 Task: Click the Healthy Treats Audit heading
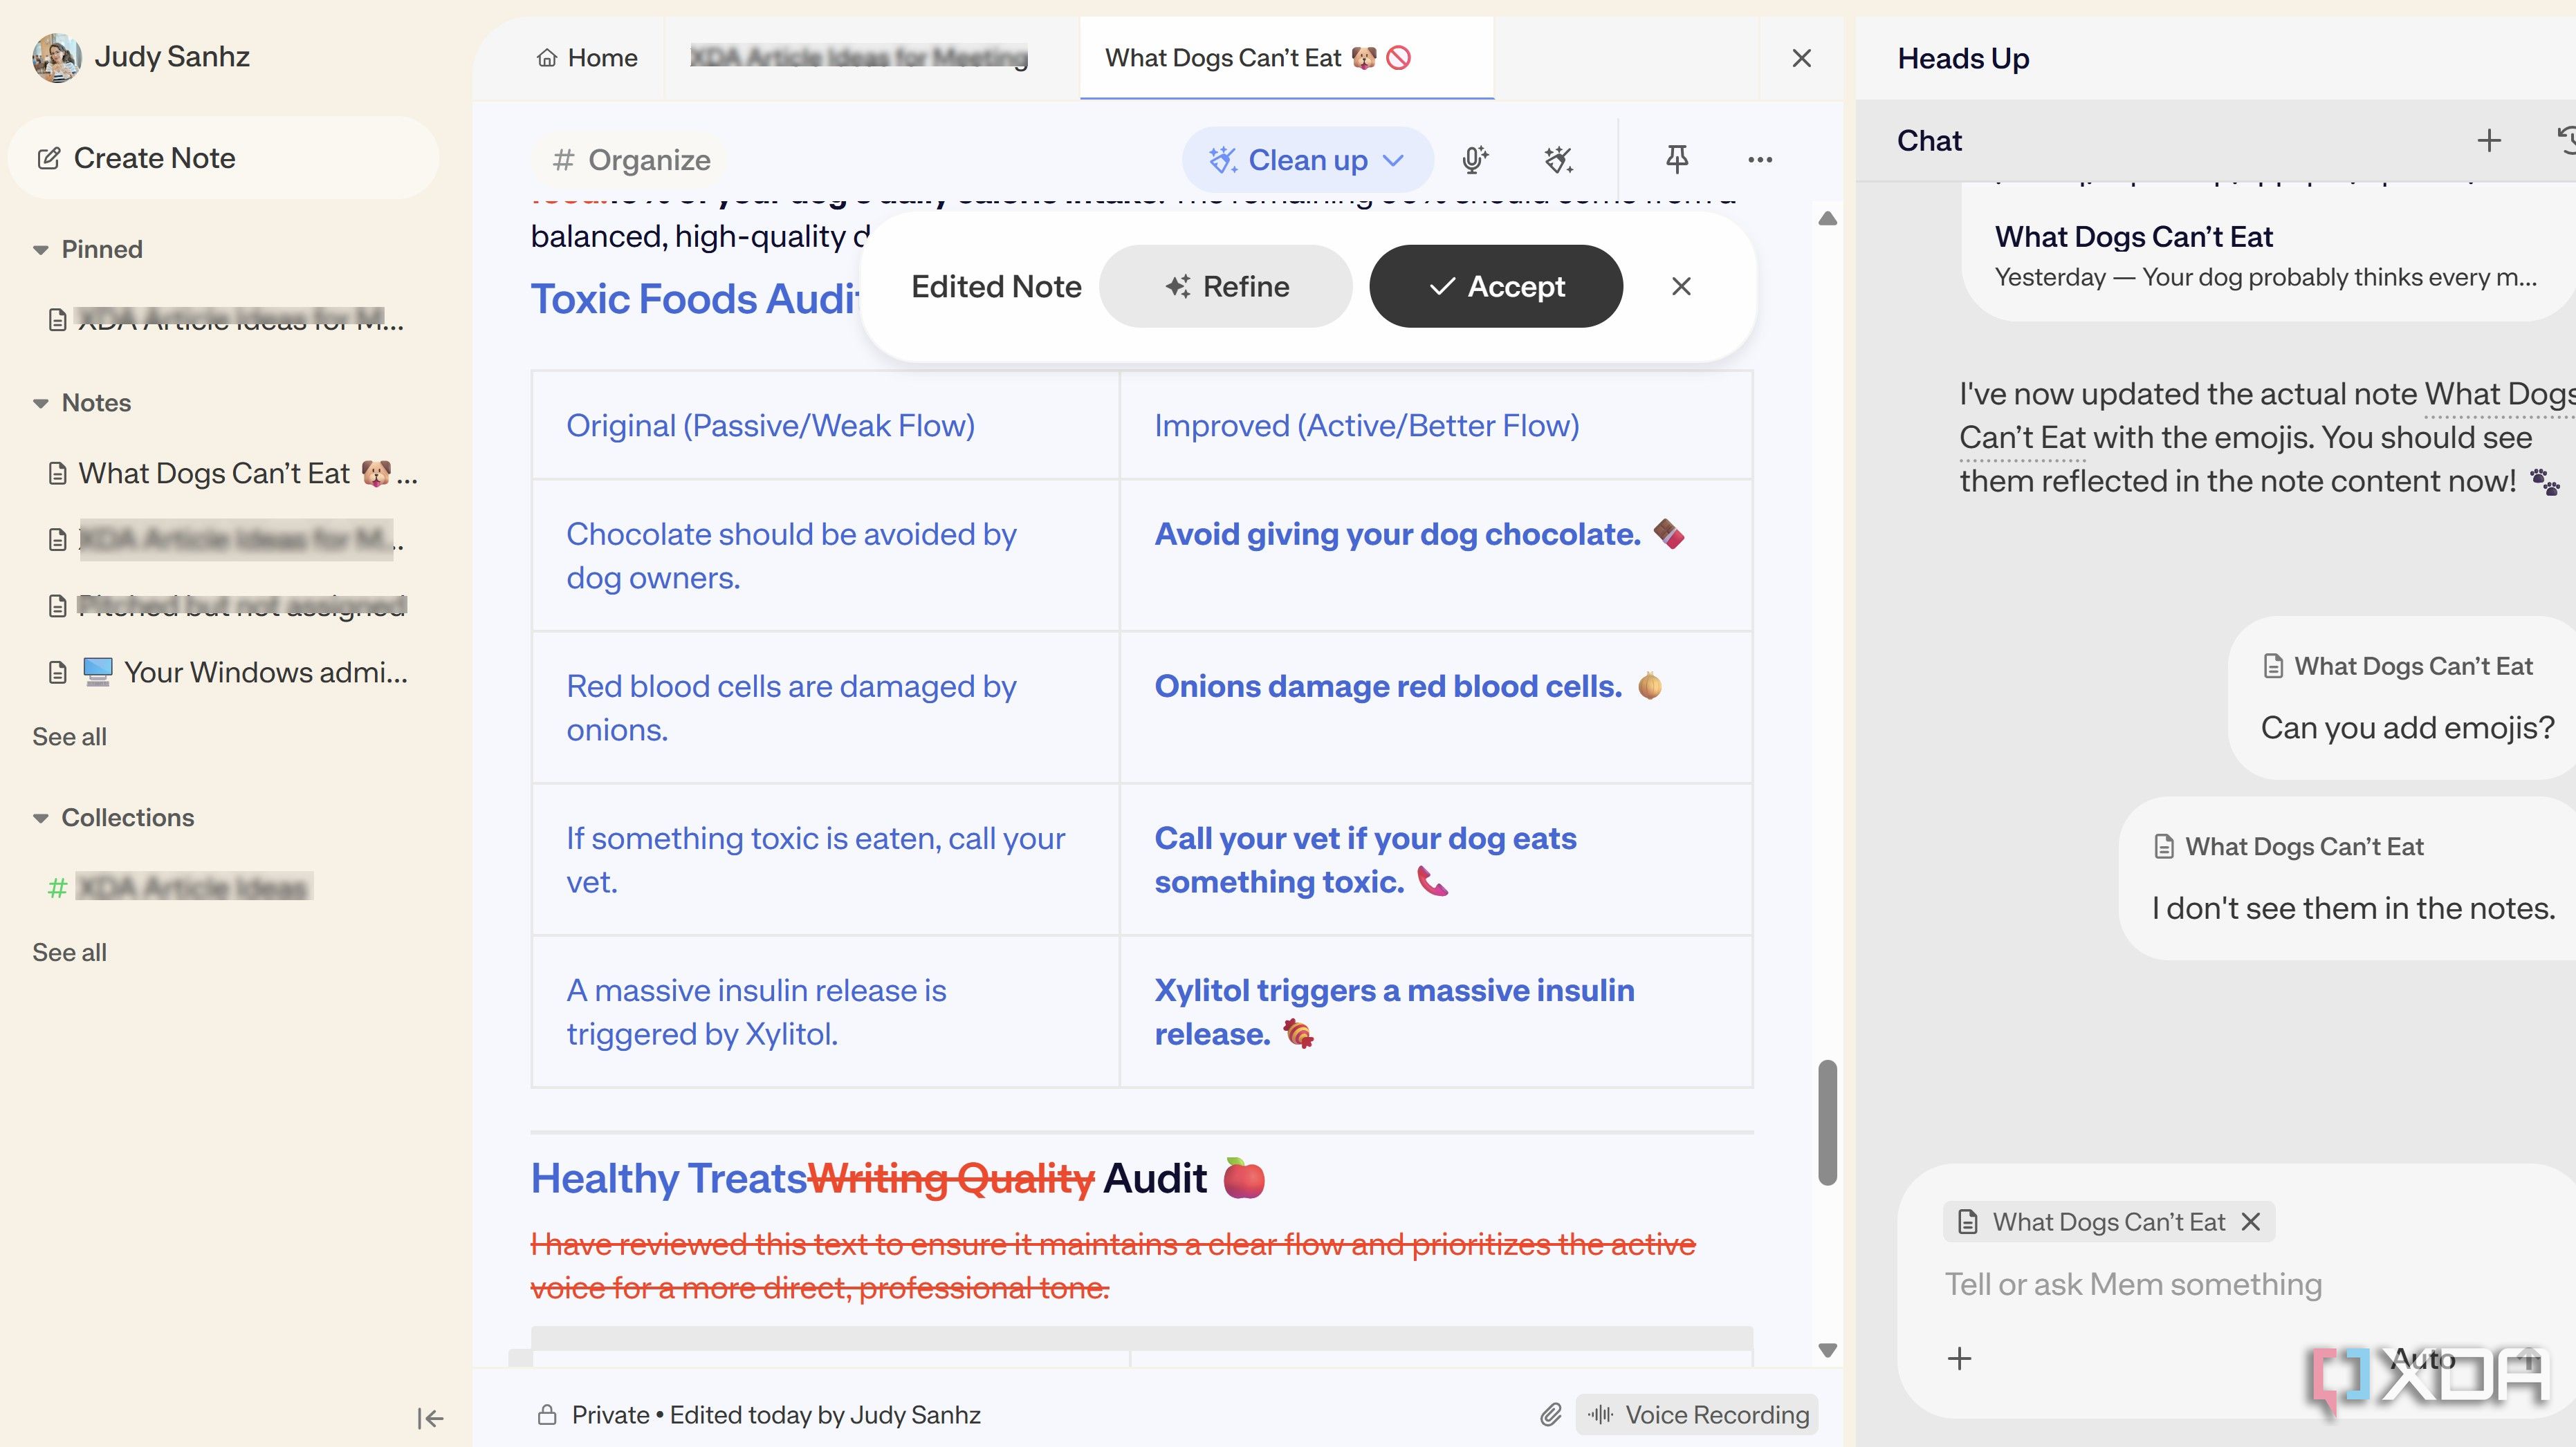(x=897, y=1179)
